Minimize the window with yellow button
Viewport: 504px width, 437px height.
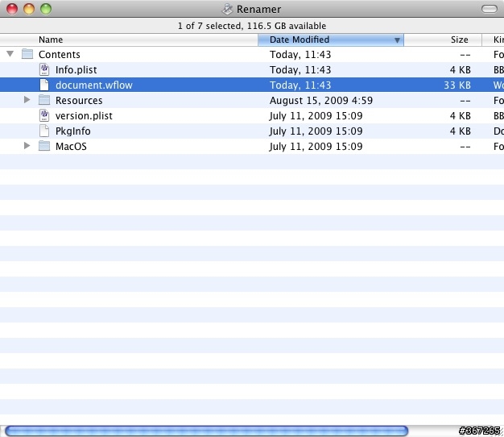(29, 9)
